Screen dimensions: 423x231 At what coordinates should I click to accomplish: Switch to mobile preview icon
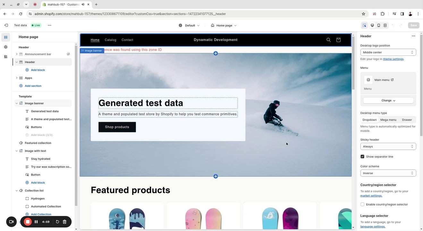[x=379, y=25]
